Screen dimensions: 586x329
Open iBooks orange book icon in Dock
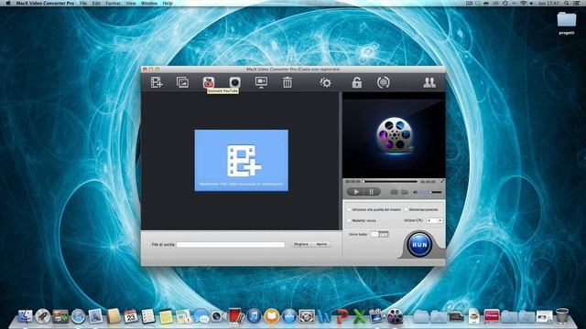click(x=271, y=317)
